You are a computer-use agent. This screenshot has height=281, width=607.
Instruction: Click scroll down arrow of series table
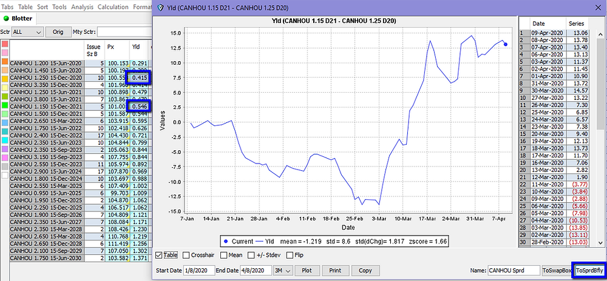tap(600, 242)
